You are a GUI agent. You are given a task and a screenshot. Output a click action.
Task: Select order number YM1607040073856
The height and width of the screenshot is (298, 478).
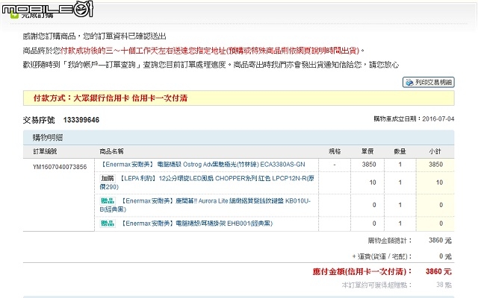pyautogui.click(x=60, y=167)
